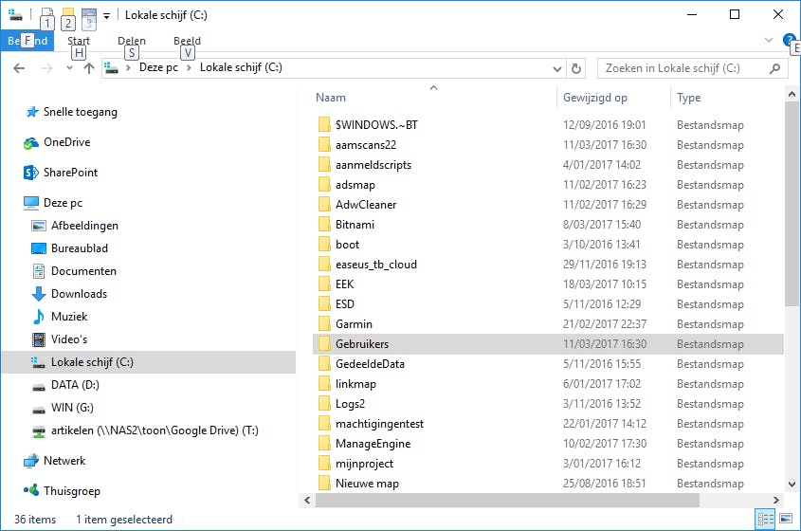Select WIN (G:) drive
This screenshot has height=531, width=801.
[x=72, y=408]
